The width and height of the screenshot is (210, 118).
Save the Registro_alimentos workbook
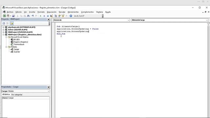pos(13,16)
